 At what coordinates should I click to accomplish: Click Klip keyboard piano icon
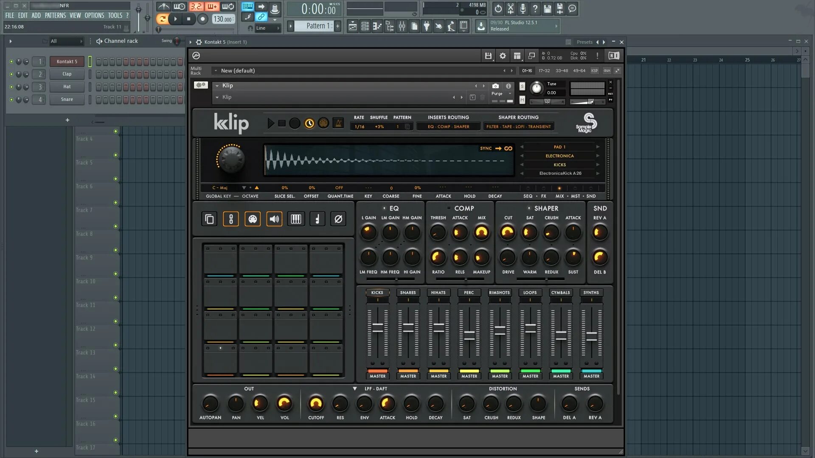coord(296,219)
